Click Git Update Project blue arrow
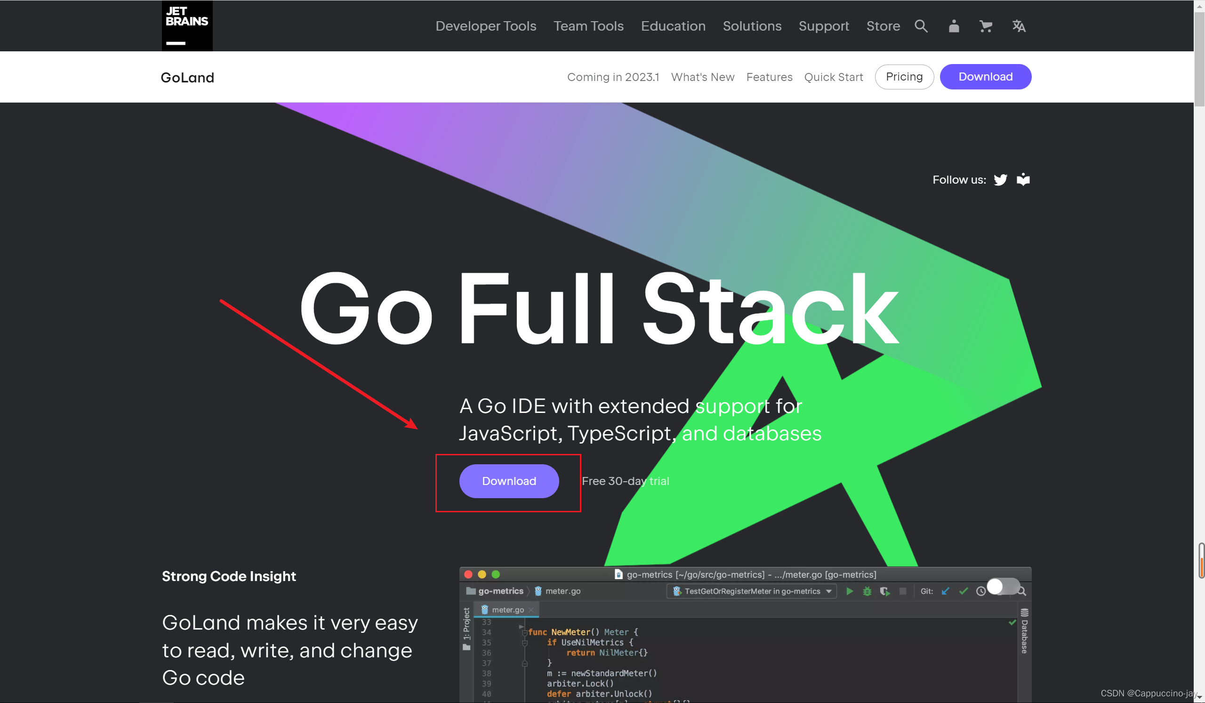 [x=945, y=591]
